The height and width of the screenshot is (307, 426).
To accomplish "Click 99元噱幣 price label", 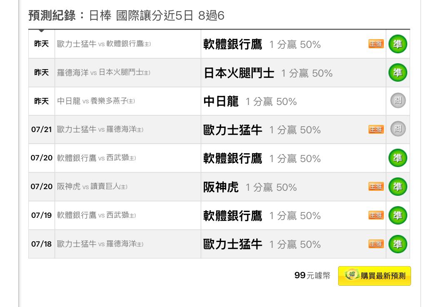I will (x=312, y=275).
